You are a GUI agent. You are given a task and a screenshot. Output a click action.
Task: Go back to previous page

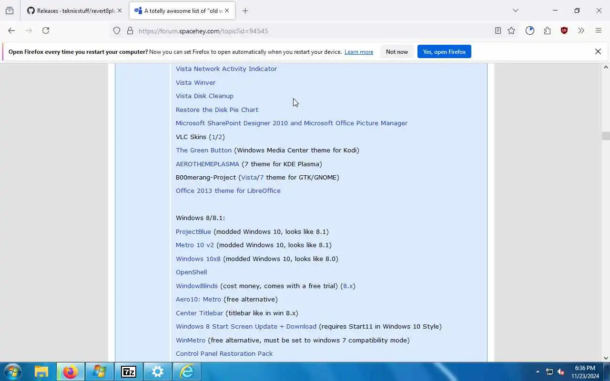[x=11, y=30]
